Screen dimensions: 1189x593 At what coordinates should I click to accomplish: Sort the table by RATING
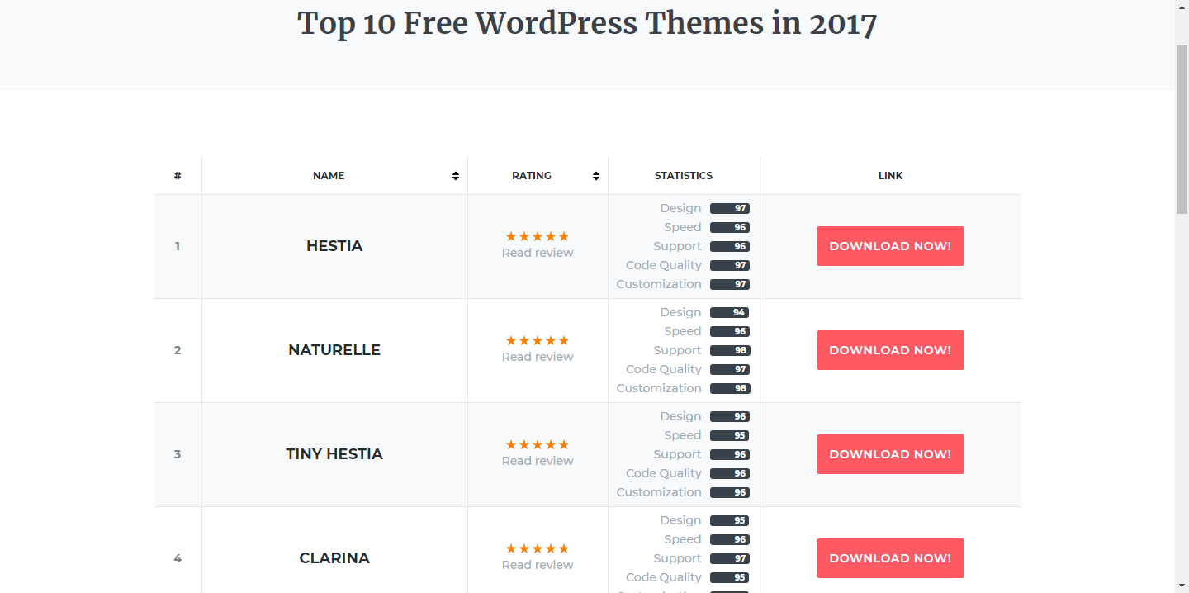tap(532, 175)
